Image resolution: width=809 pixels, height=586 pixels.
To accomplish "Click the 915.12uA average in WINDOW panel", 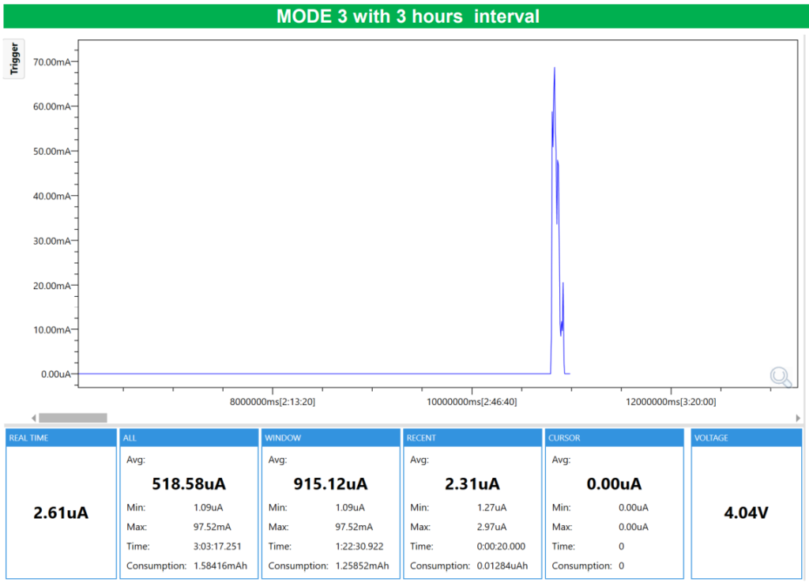I will click(x=330, y=483).
